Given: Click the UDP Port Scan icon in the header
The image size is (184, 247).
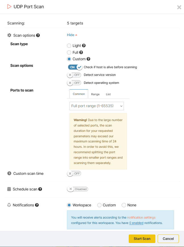Looking at the screenshot, I should [9, 7].
